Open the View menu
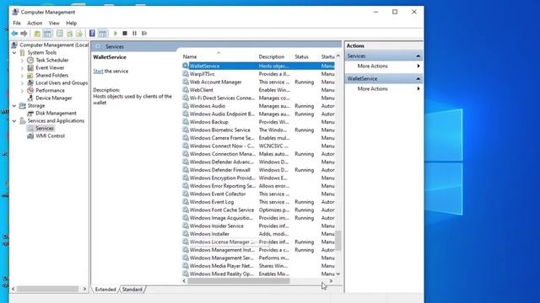540x303 pixels. click(54, 23)
